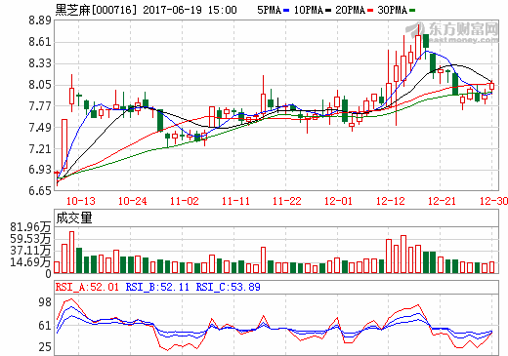Click price axis label 6.65

(40, 190)
